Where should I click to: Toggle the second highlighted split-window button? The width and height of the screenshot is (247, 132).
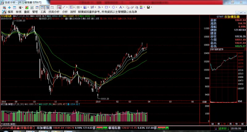click(x=47, y=7)
